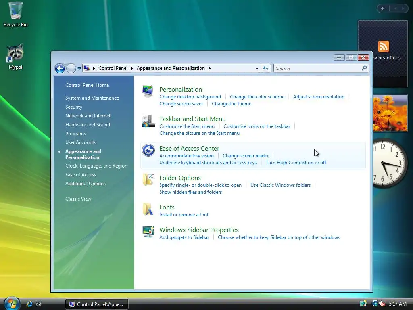Click Appearance and Personalization breadcrumb segment
This screenshot has height=310, width=413.
tap(171, 68)
